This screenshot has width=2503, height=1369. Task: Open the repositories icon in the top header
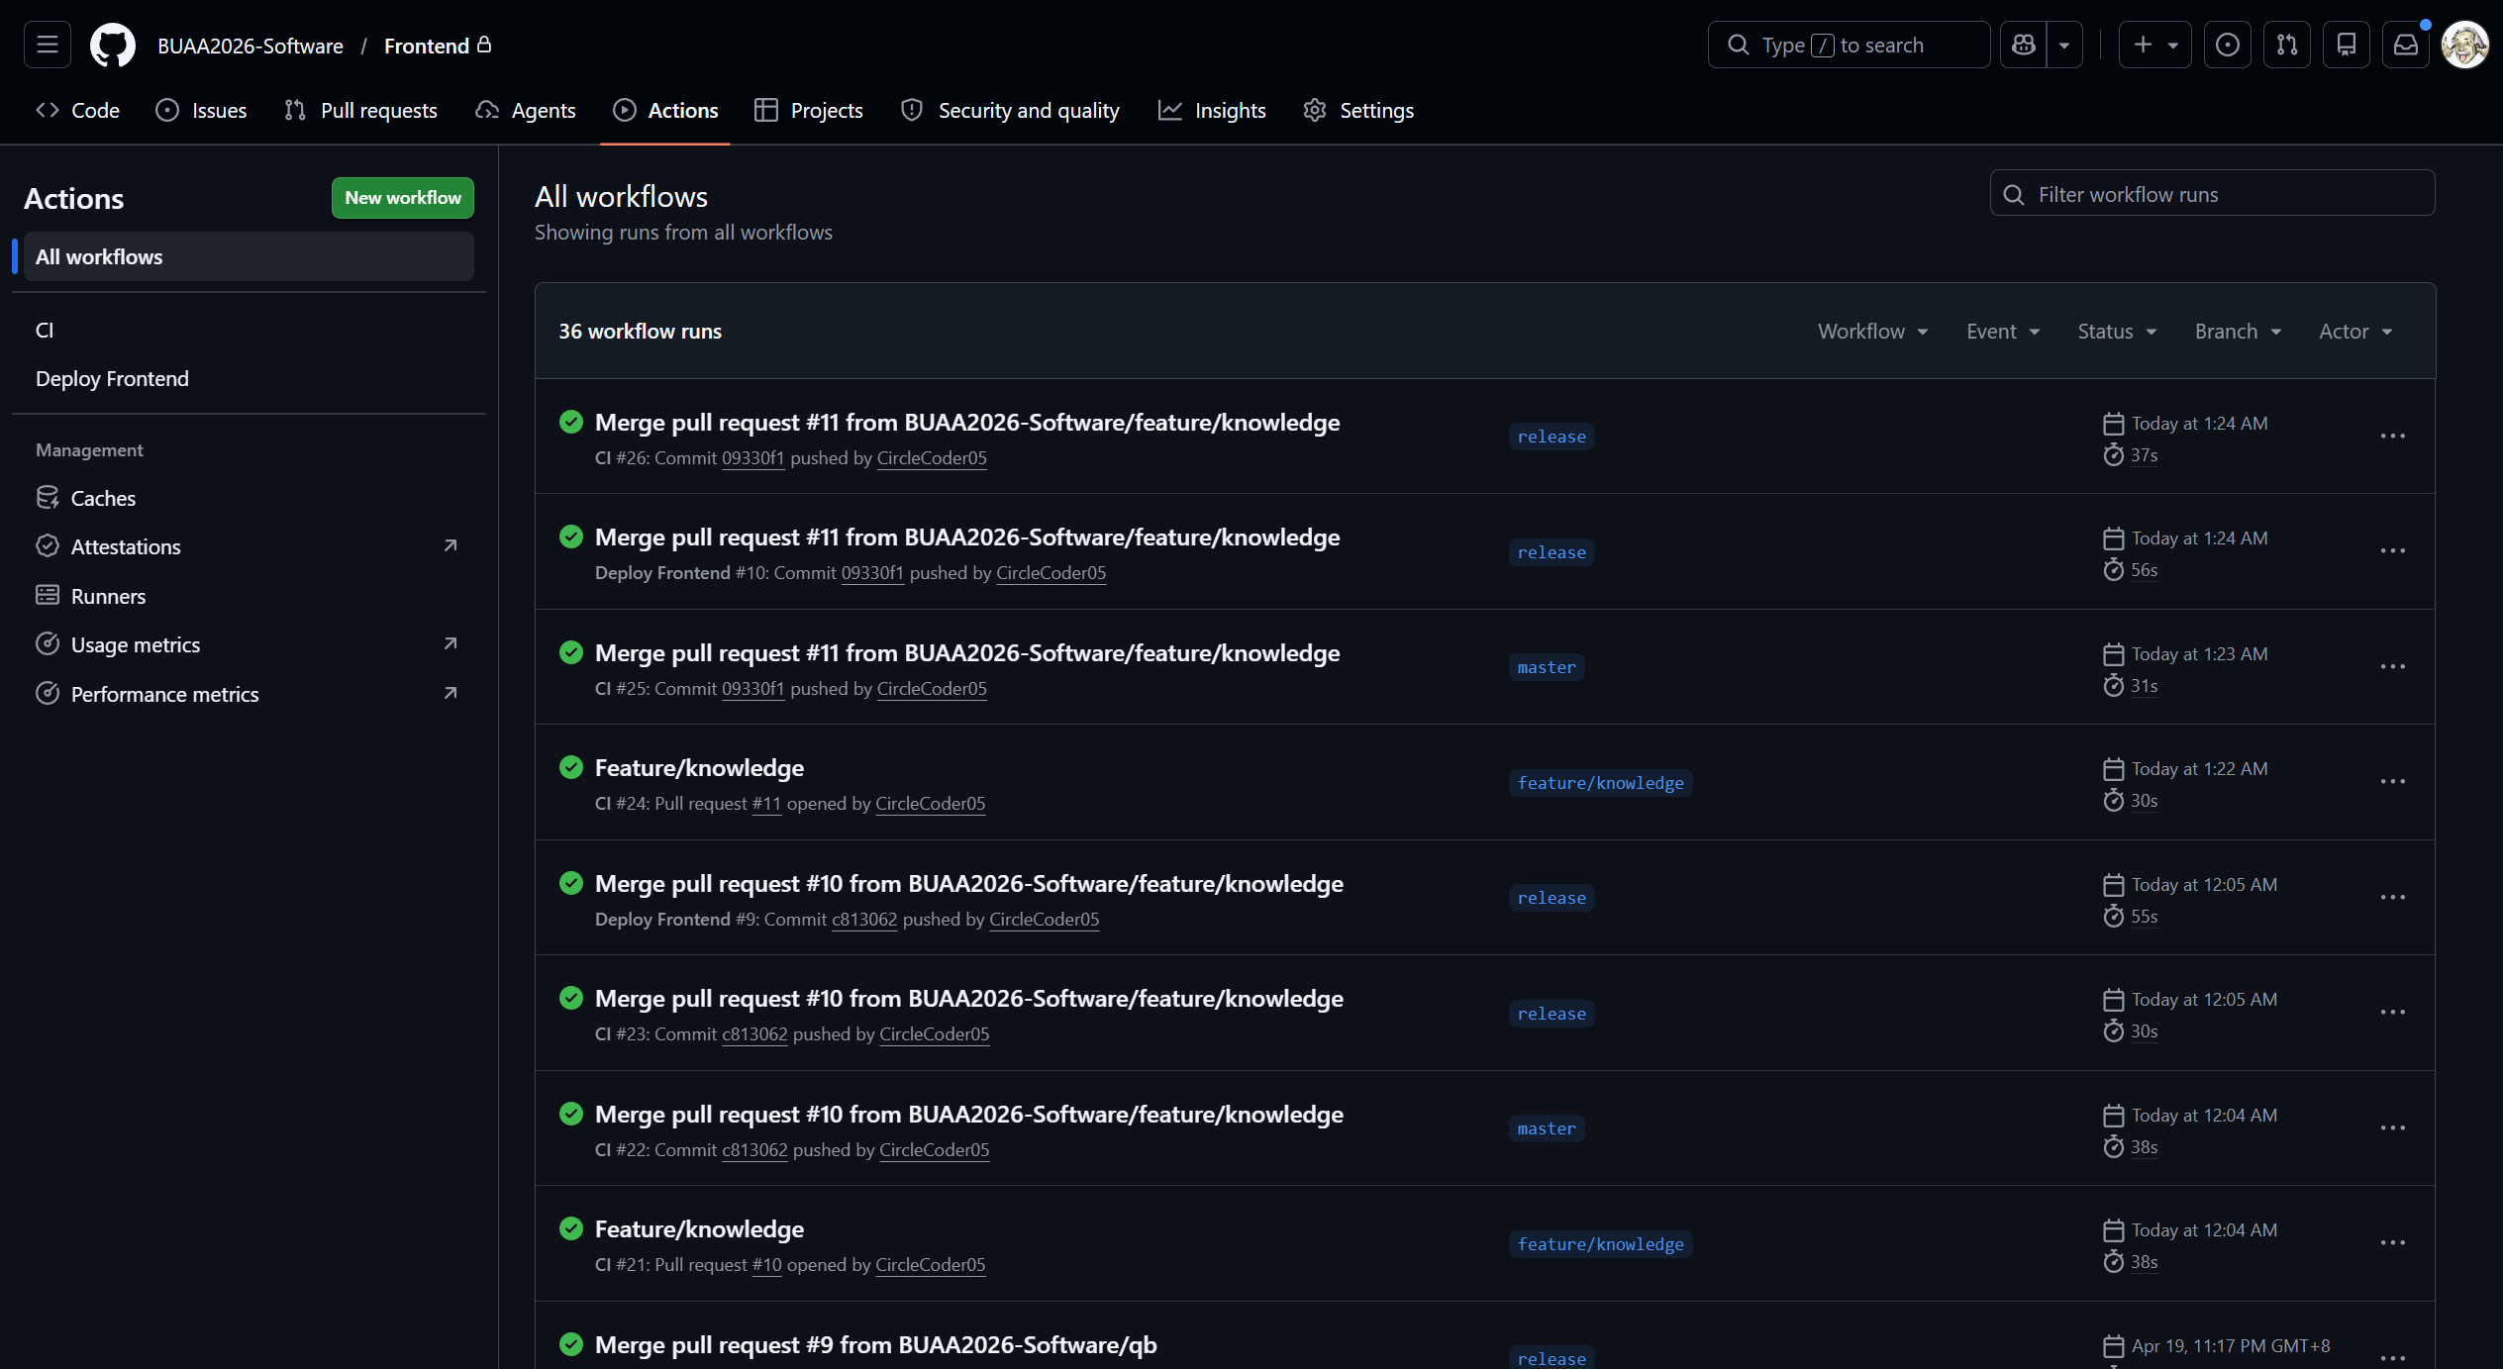(x=2347, y=45)
